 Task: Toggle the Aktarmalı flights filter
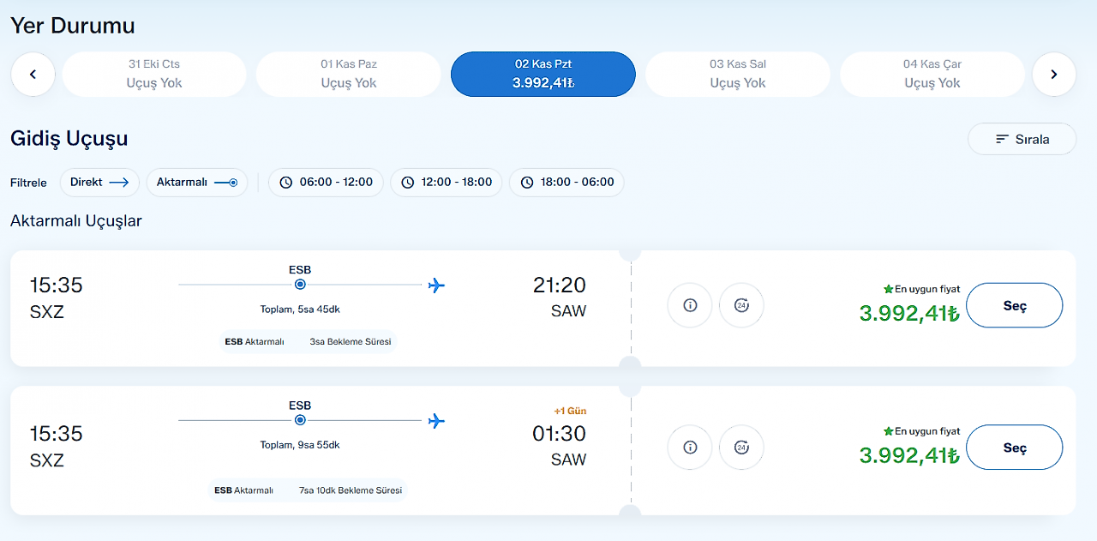point(196,183)
